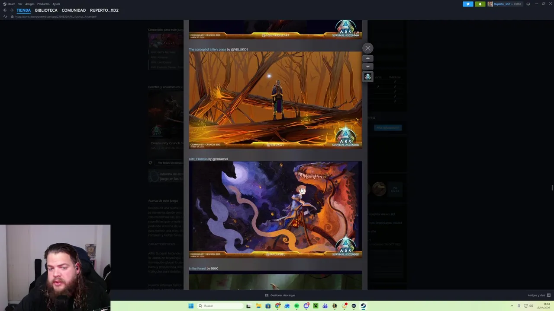Image resolution: width=554 pixels, height=311 pixels.
Task: Click the microphone tray icon
Action: (519, 306)
